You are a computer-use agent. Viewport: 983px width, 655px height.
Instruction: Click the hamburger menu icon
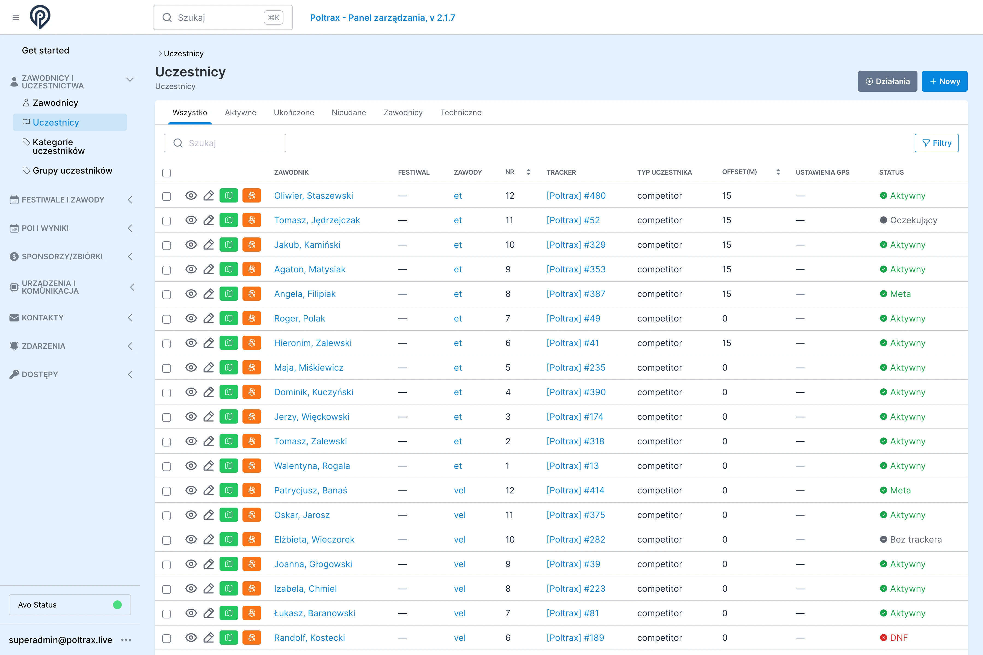(16, 17)
